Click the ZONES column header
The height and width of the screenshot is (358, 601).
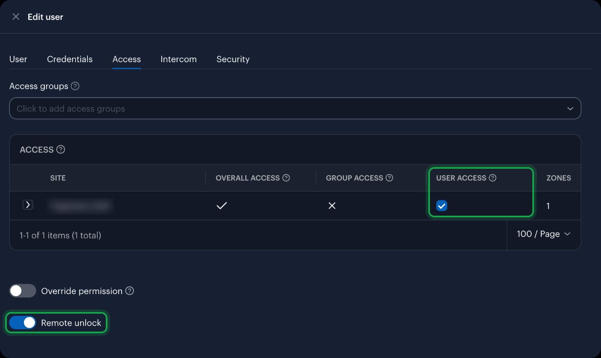pos(559,178)
